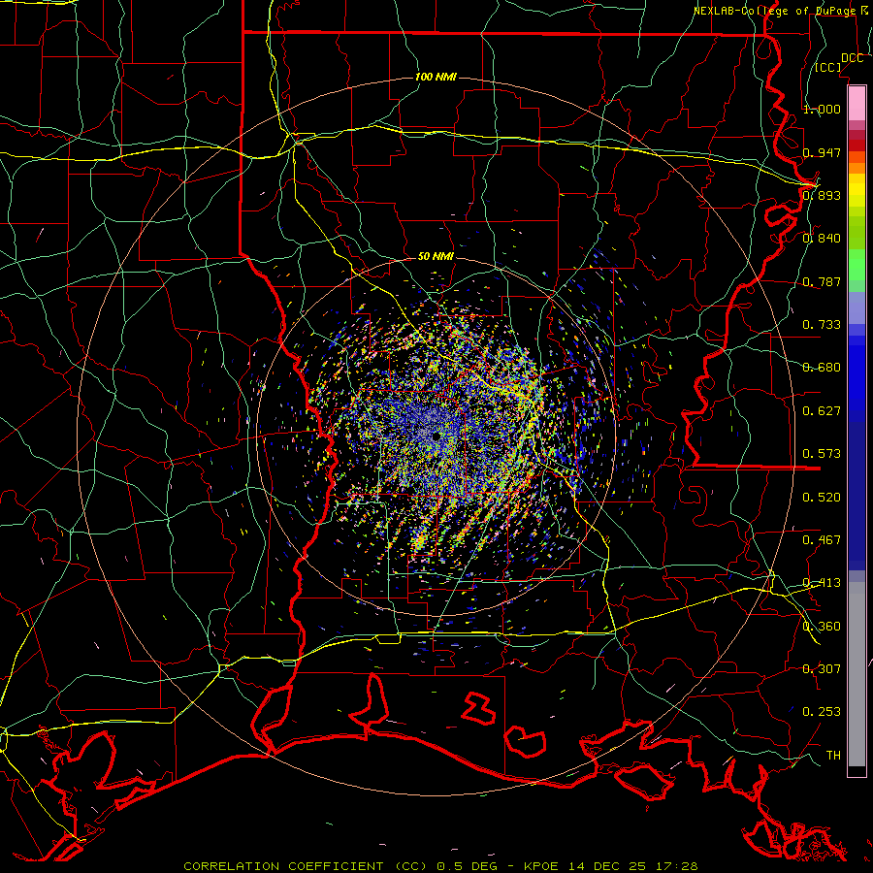Click the 0.627 scale label
The height and width of the screenshot is (873, 873).
point(822,411)
